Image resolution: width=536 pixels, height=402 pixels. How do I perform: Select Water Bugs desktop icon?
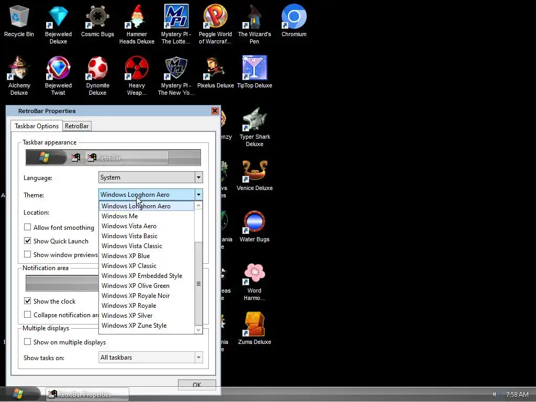(255, 226)
